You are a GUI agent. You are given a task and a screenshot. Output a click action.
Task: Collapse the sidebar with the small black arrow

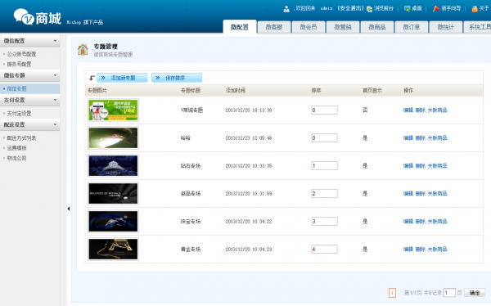(x=69, y=209)
